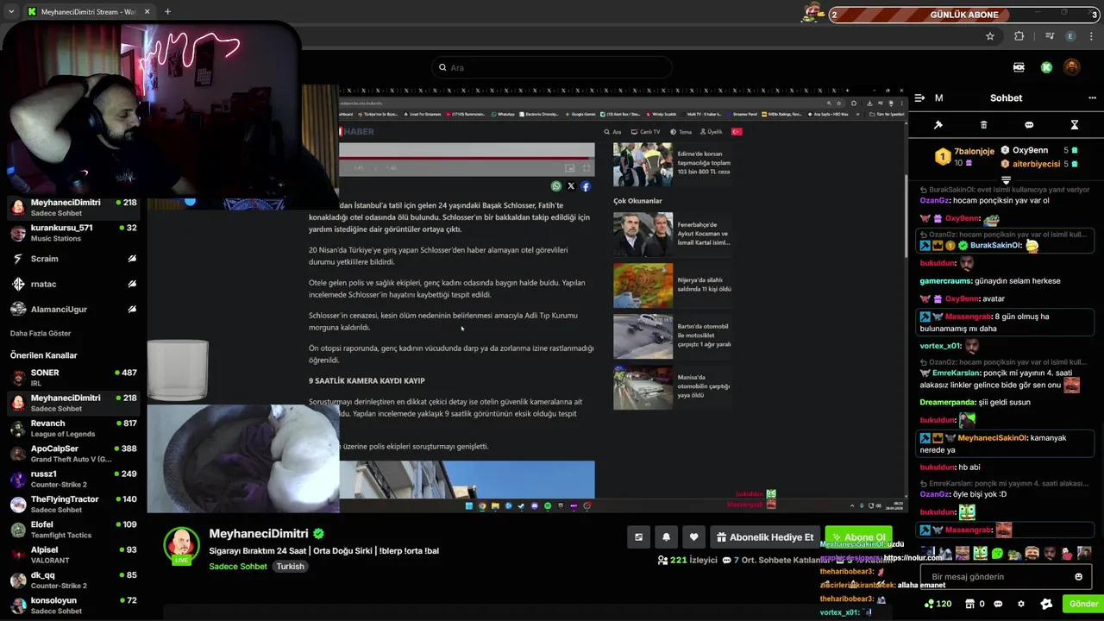
Task: Open chat settings gear icon
Action: click(x=1021, y=604)
